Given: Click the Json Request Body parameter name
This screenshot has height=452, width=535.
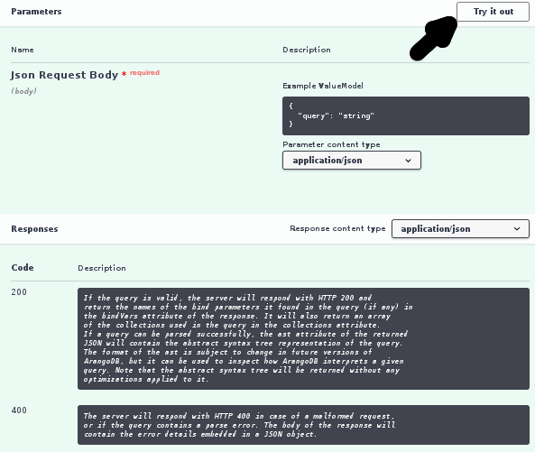Looking at the screenshot, I should click(x=64, y=75).
